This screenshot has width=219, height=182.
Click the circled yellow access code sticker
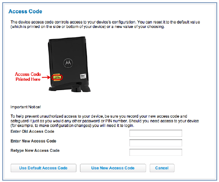point(57,77)
